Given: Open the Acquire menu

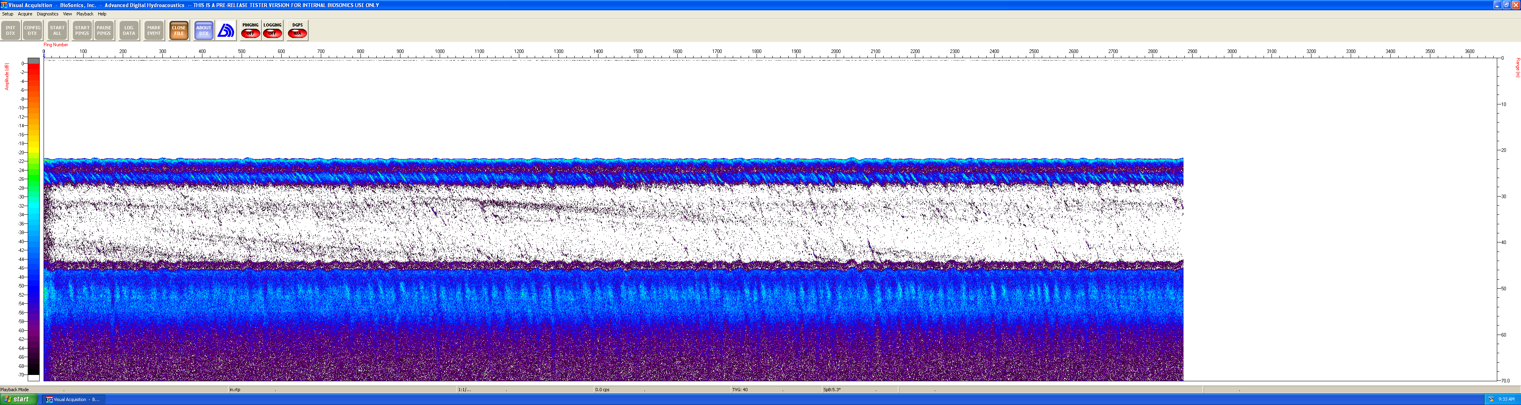Looking at the screenshot, I should [25, 14].
